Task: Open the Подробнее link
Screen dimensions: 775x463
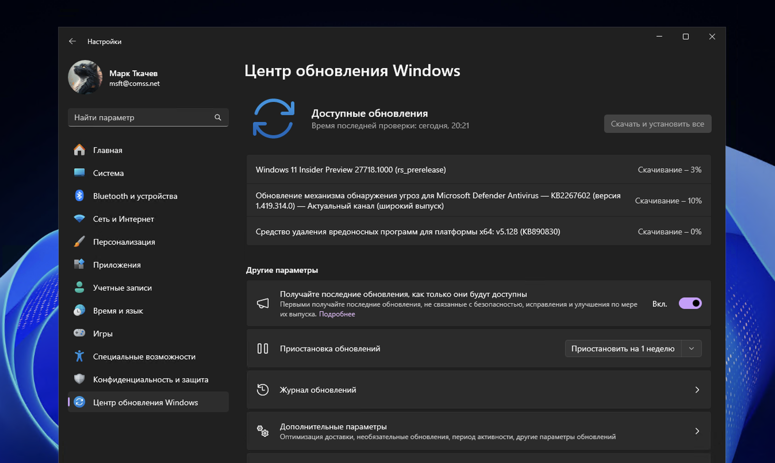Action: (337, 314)
